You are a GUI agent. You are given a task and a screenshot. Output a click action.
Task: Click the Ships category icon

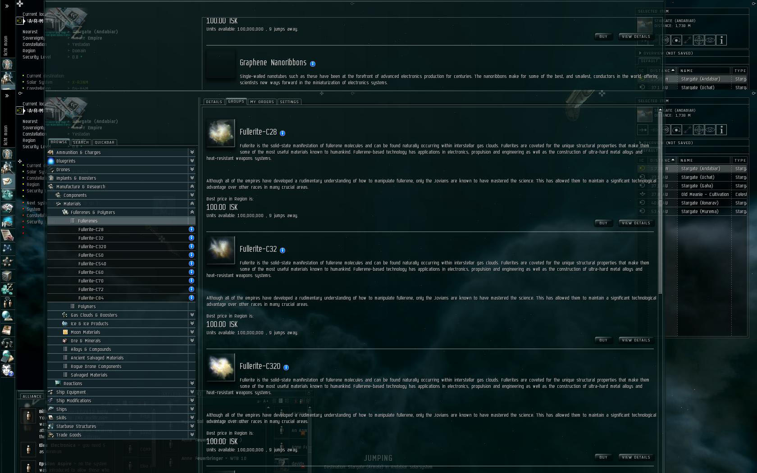(51, 409)
